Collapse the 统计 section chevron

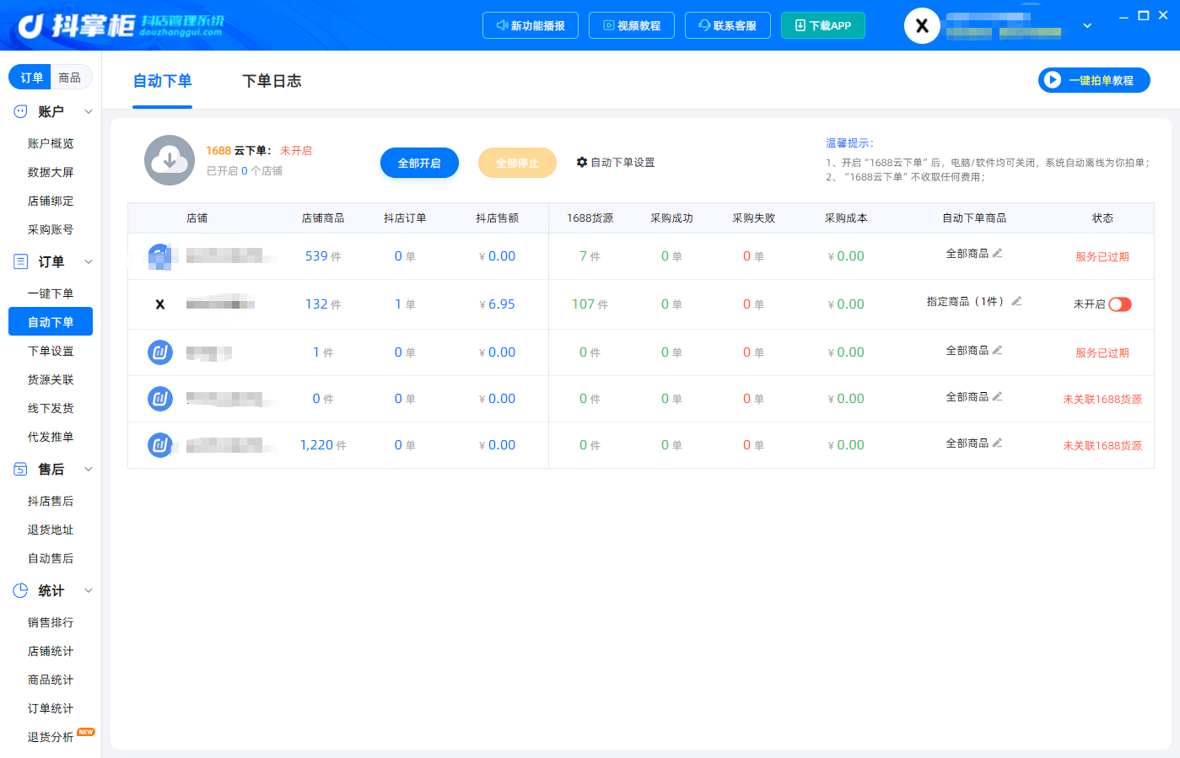point(89,590)
